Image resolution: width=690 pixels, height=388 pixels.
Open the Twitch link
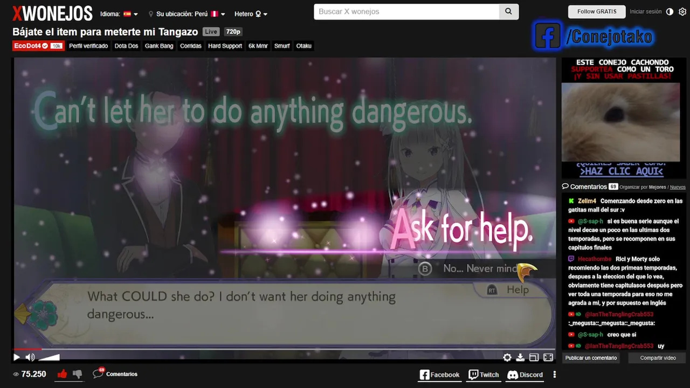click(484, 375)
